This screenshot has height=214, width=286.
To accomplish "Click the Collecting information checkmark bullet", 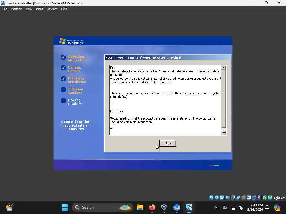I will (63, 57).
